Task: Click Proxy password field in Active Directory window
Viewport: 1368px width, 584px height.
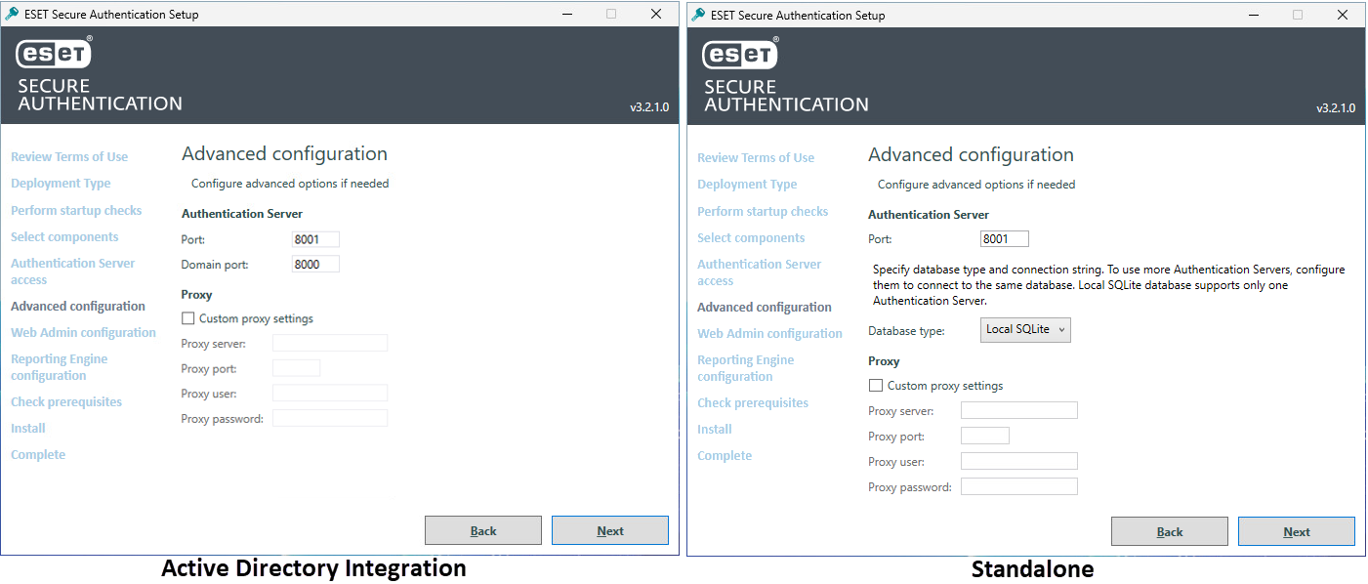Action: pyautogui.click(x=330, y=418)
